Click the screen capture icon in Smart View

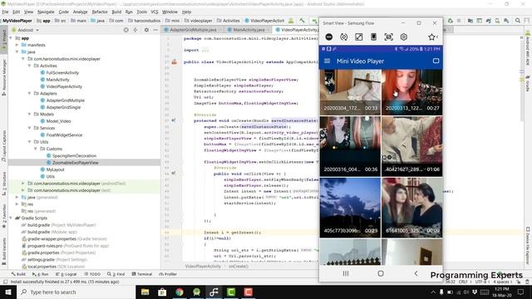(388, 37)
